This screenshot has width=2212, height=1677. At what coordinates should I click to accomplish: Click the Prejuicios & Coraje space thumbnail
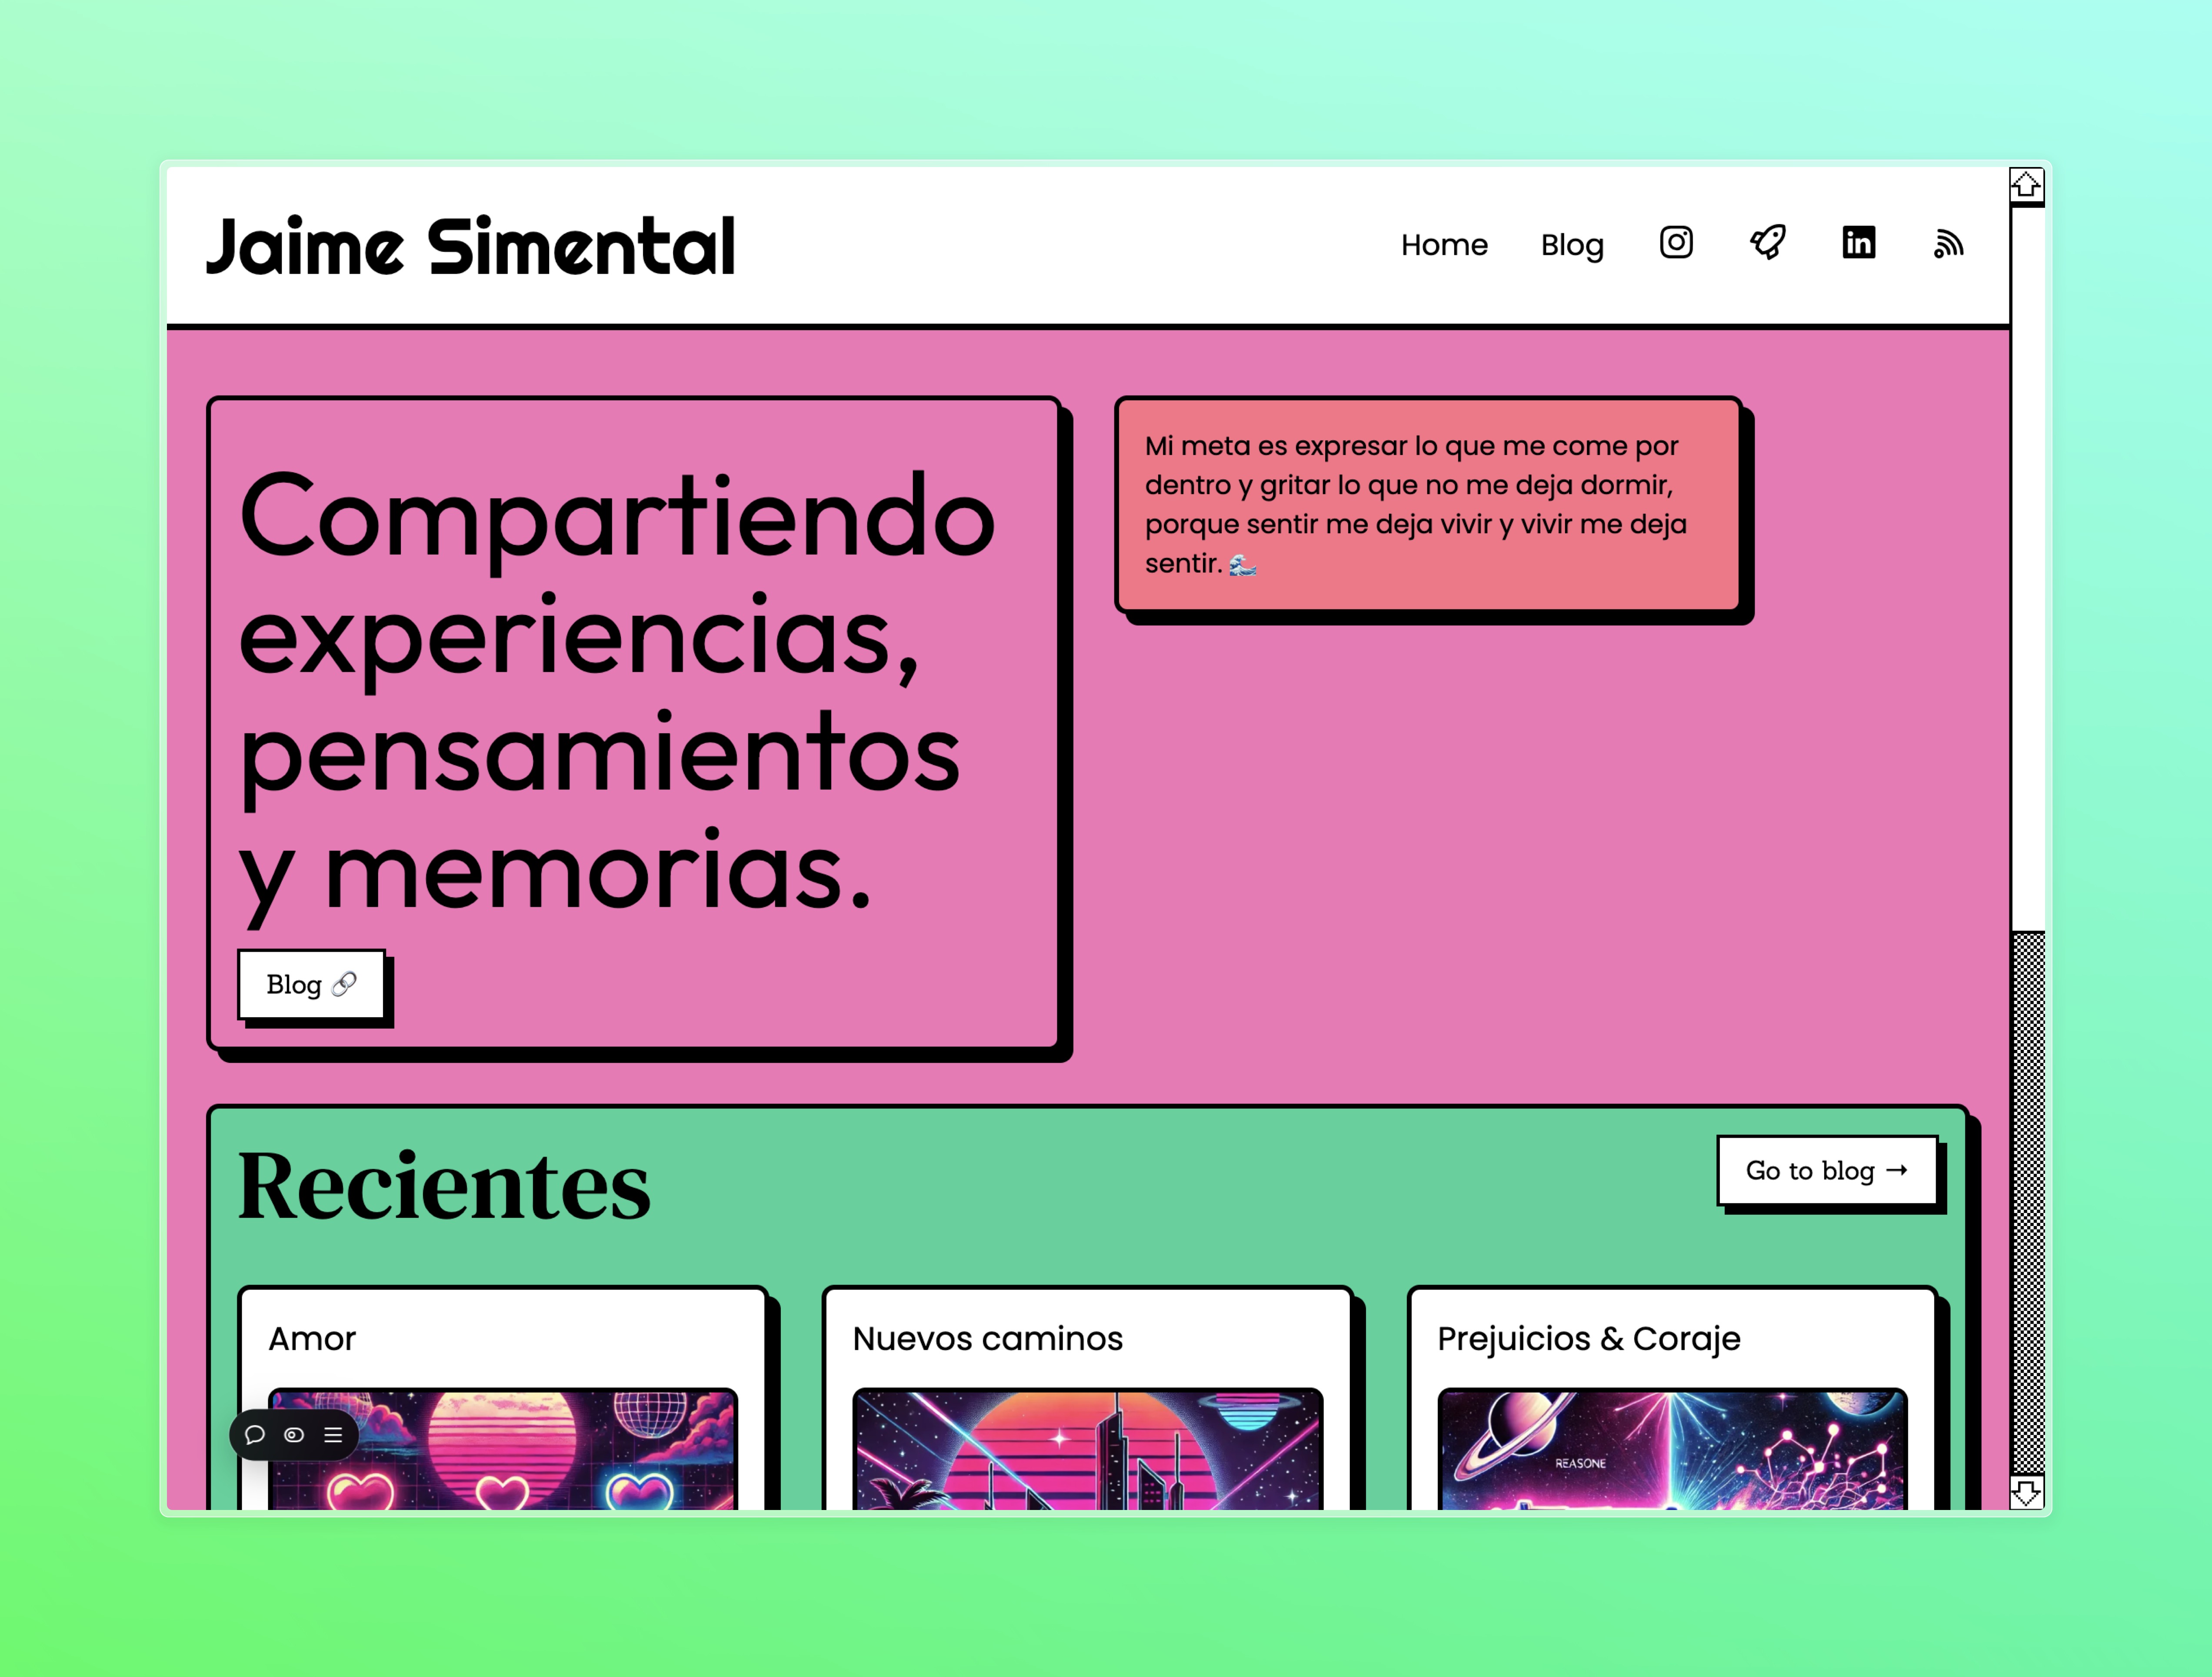(1672, 1449)
